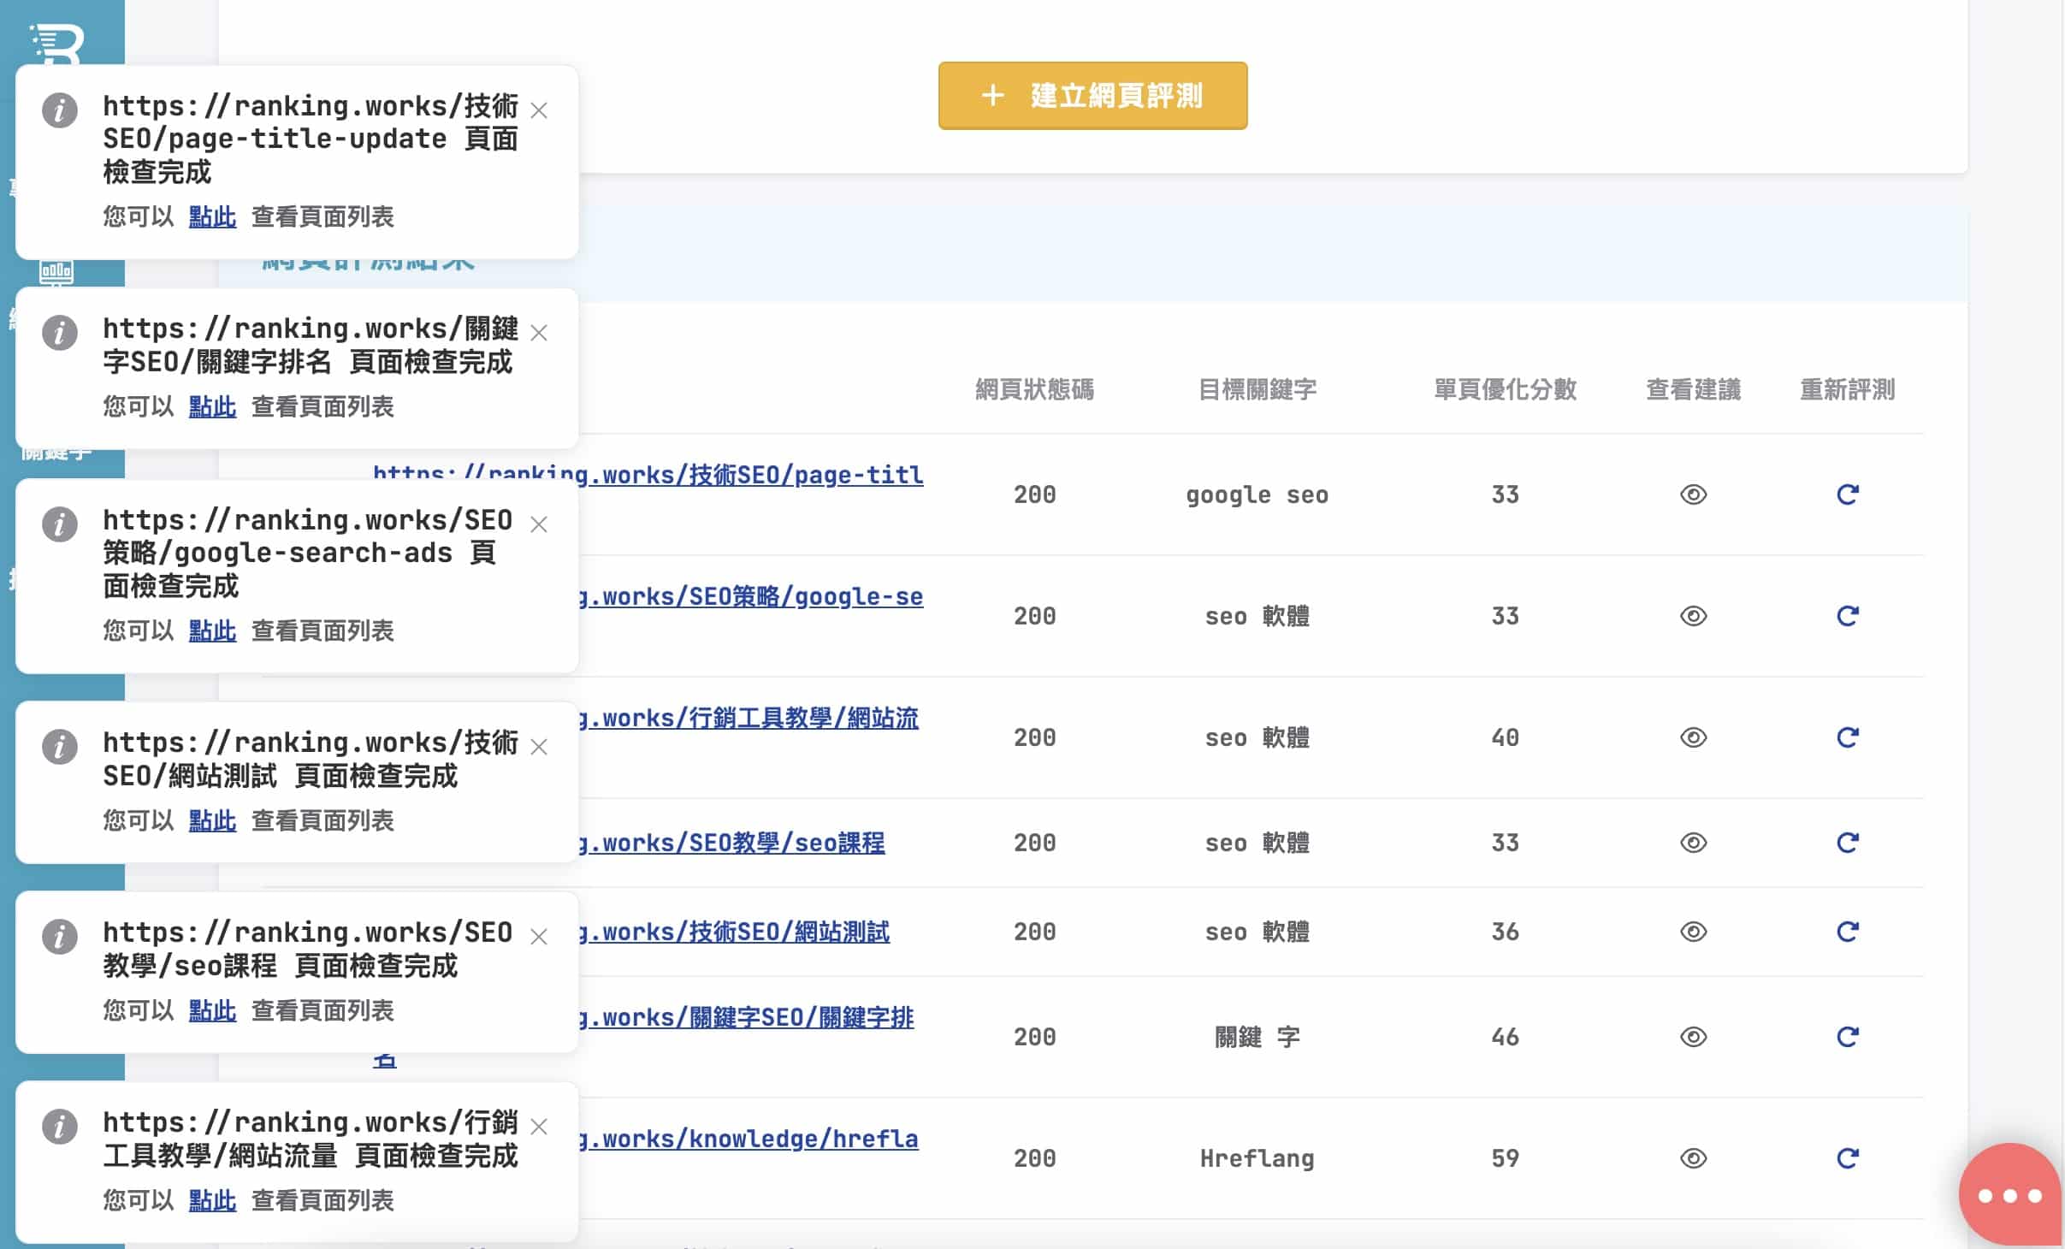Open the knowledge/hrefla page URL link
This screenshot has height=1249, width=2065.
[748, 1139]
